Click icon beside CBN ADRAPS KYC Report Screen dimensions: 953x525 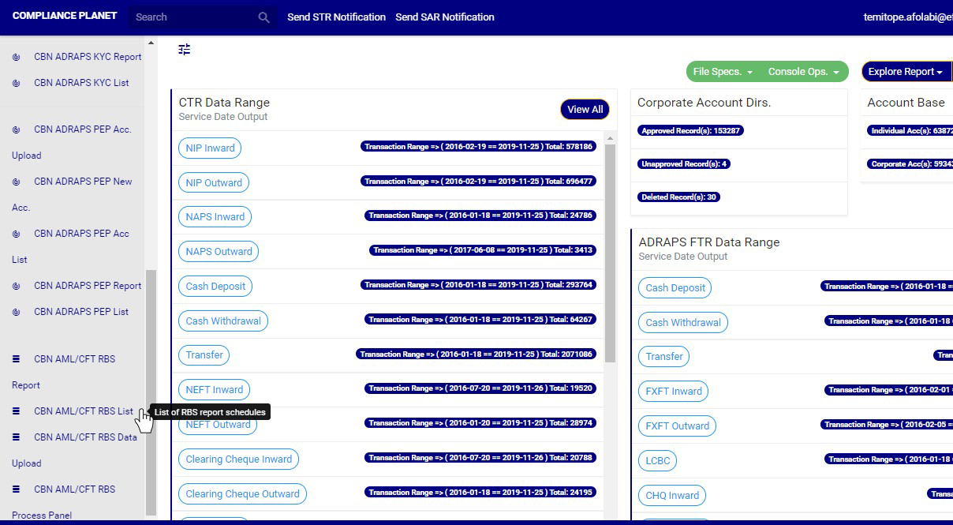17,57
